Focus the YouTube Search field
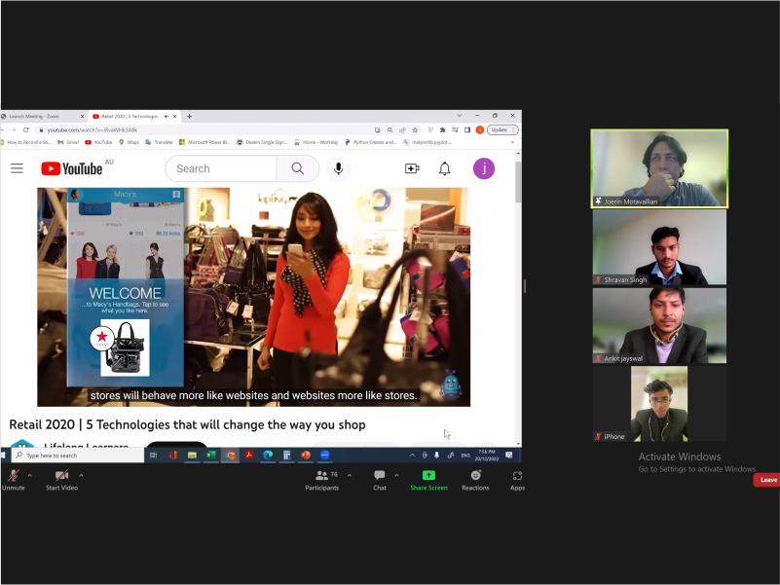This screenshot has height=585, width=780. coord(221,168)
